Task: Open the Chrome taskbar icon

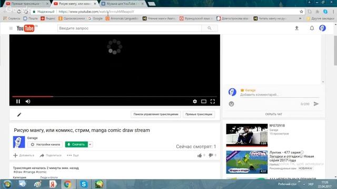Action: (x=67, y=184)
